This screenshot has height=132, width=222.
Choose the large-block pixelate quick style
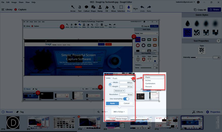[x=206, y=33]
